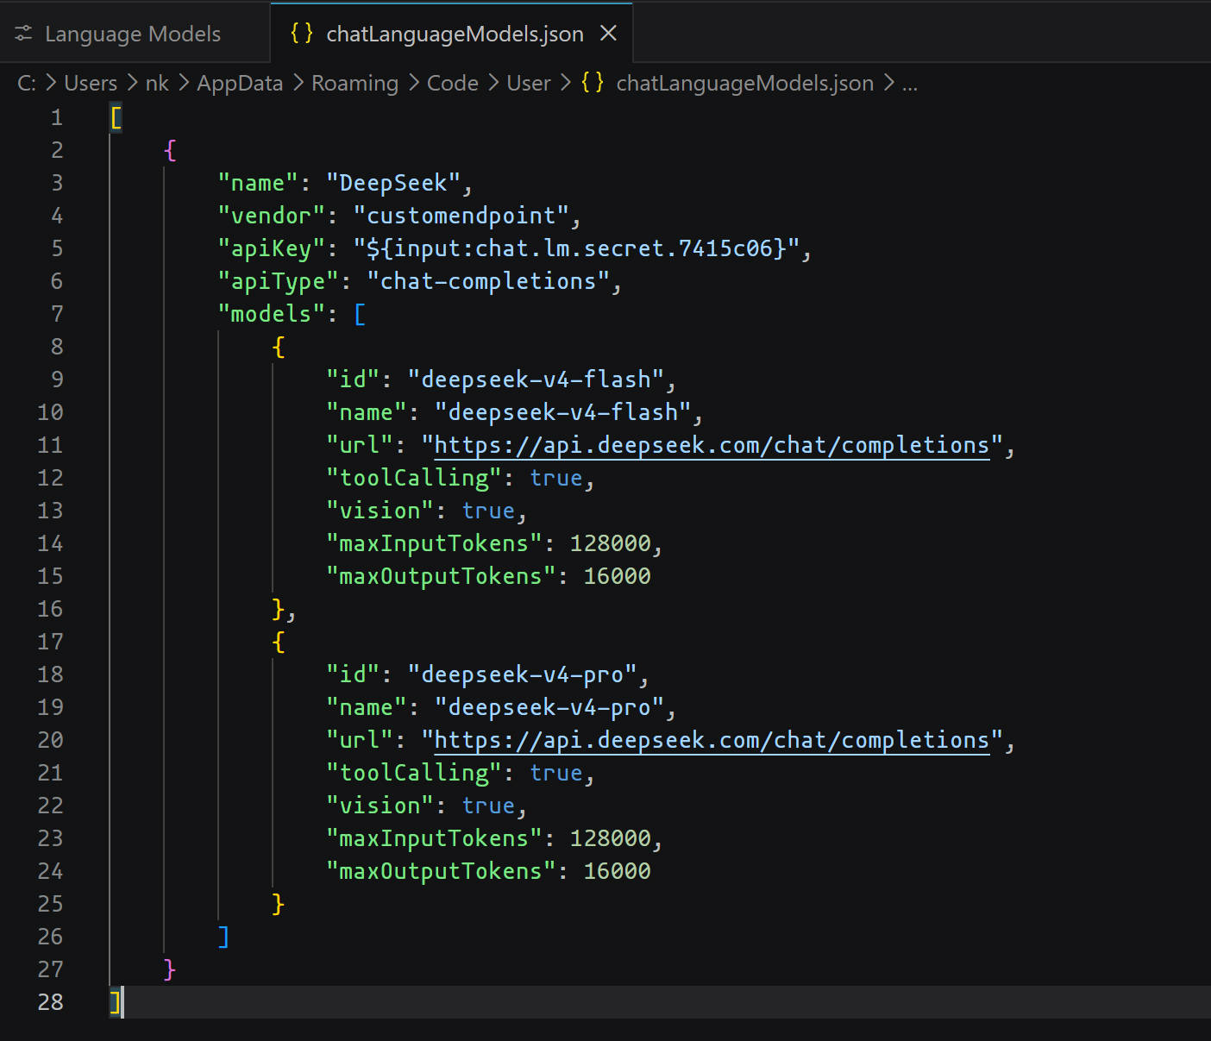Open deepseek-v4-pro API URL link
Image resolution: width=1211 pixels, height=1041 pixels.
pos(712,740)
